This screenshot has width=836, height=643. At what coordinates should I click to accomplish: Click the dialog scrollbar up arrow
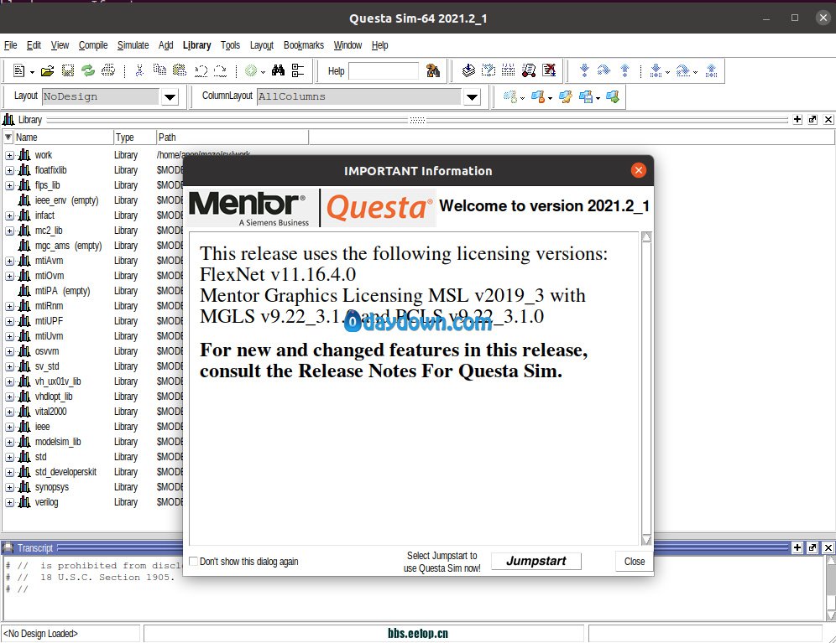point(647,237)
